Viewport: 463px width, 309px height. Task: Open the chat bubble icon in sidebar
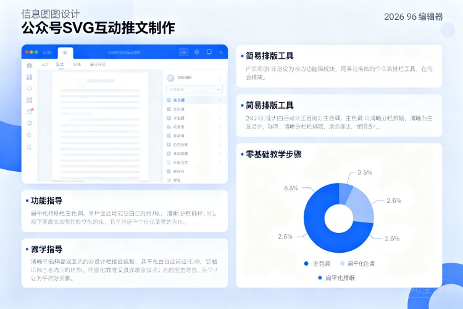click(29, 88)
